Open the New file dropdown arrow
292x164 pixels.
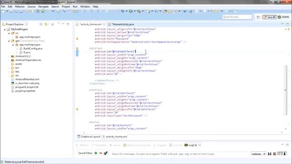[x=7, y=11]
